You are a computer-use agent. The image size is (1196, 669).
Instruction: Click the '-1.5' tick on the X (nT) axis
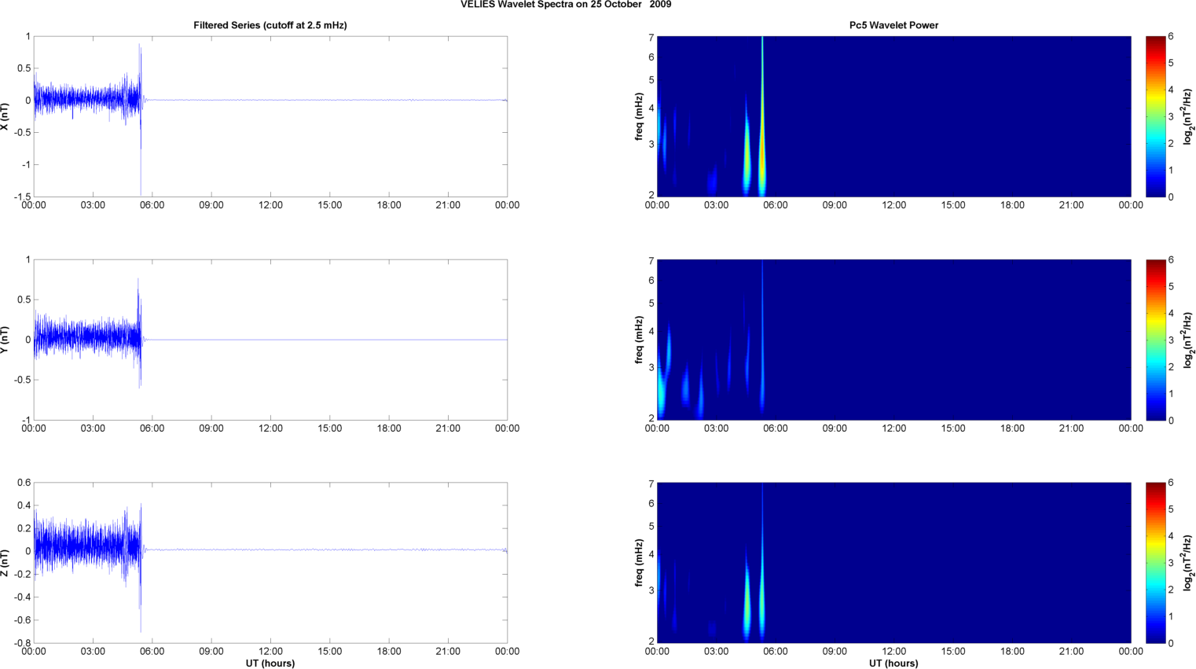22,197
